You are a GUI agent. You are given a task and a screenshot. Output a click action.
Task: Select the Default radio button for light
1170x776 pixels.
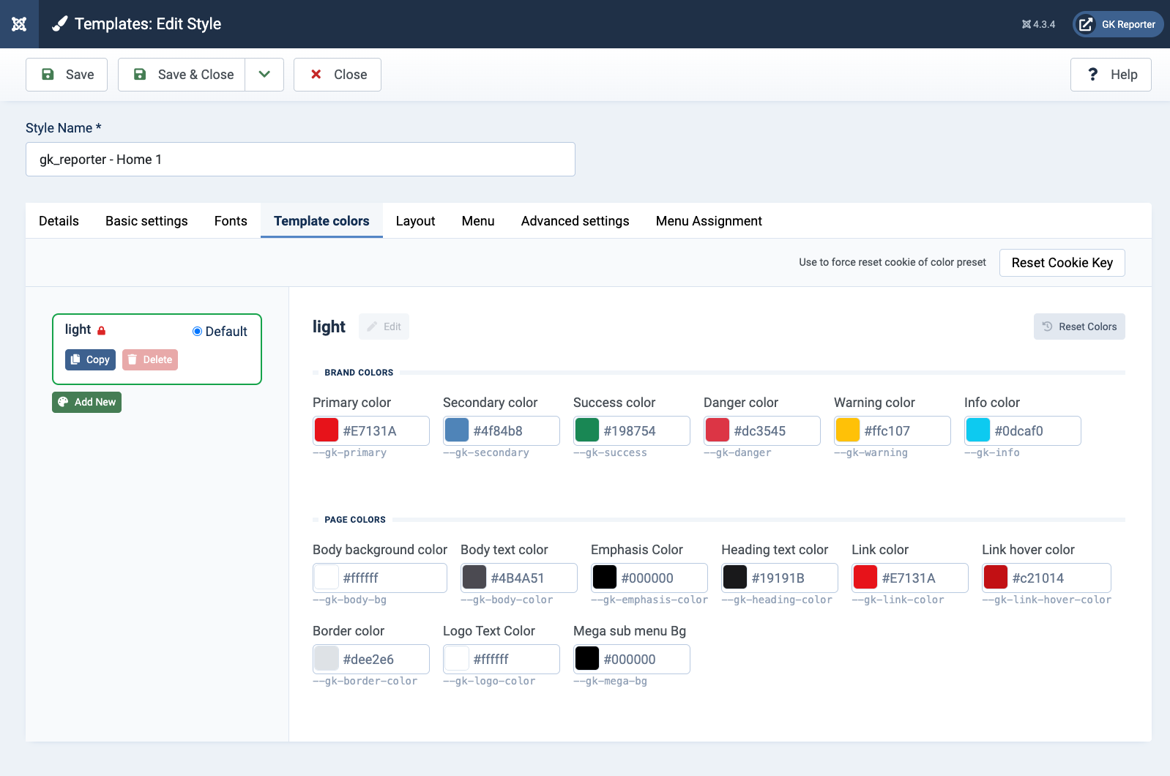(197, 332)
